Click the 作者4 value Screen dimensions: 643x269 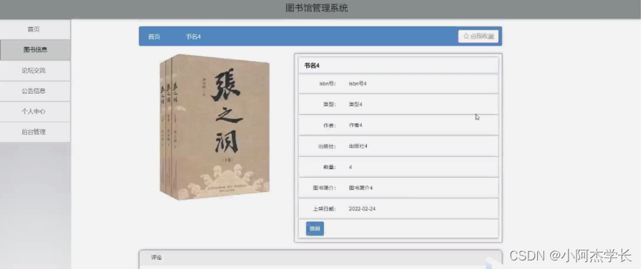point(355,126)
